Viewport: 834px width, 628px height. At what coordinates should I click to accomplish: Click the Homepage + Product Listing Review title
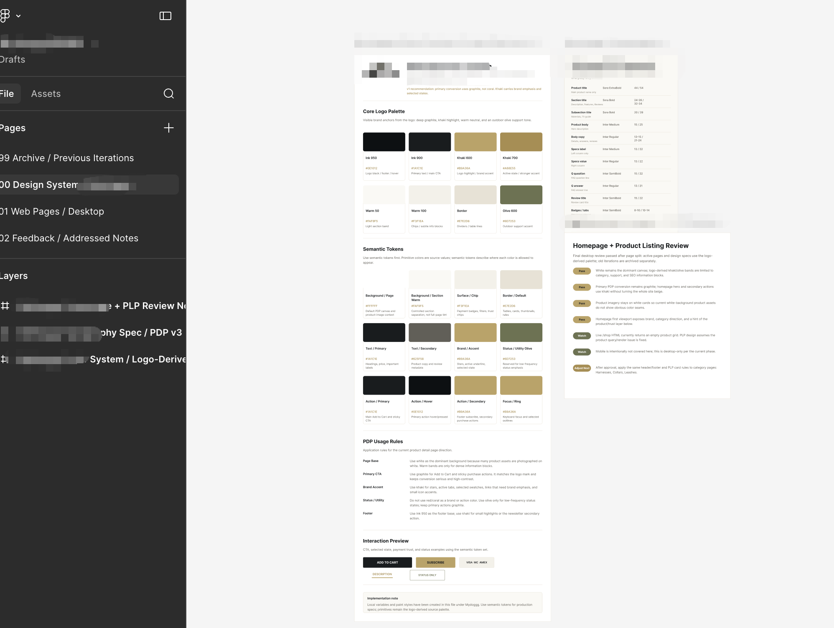631,246
